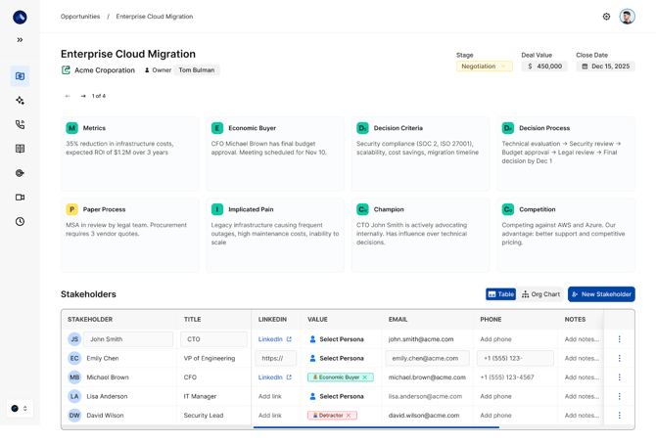Switch to the Table view
This screenshot has width=656, height=444.
coord(500,294)
